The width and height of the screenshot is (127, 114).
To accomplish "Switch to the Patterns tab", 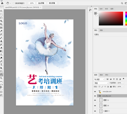I will tap(112, 9).
